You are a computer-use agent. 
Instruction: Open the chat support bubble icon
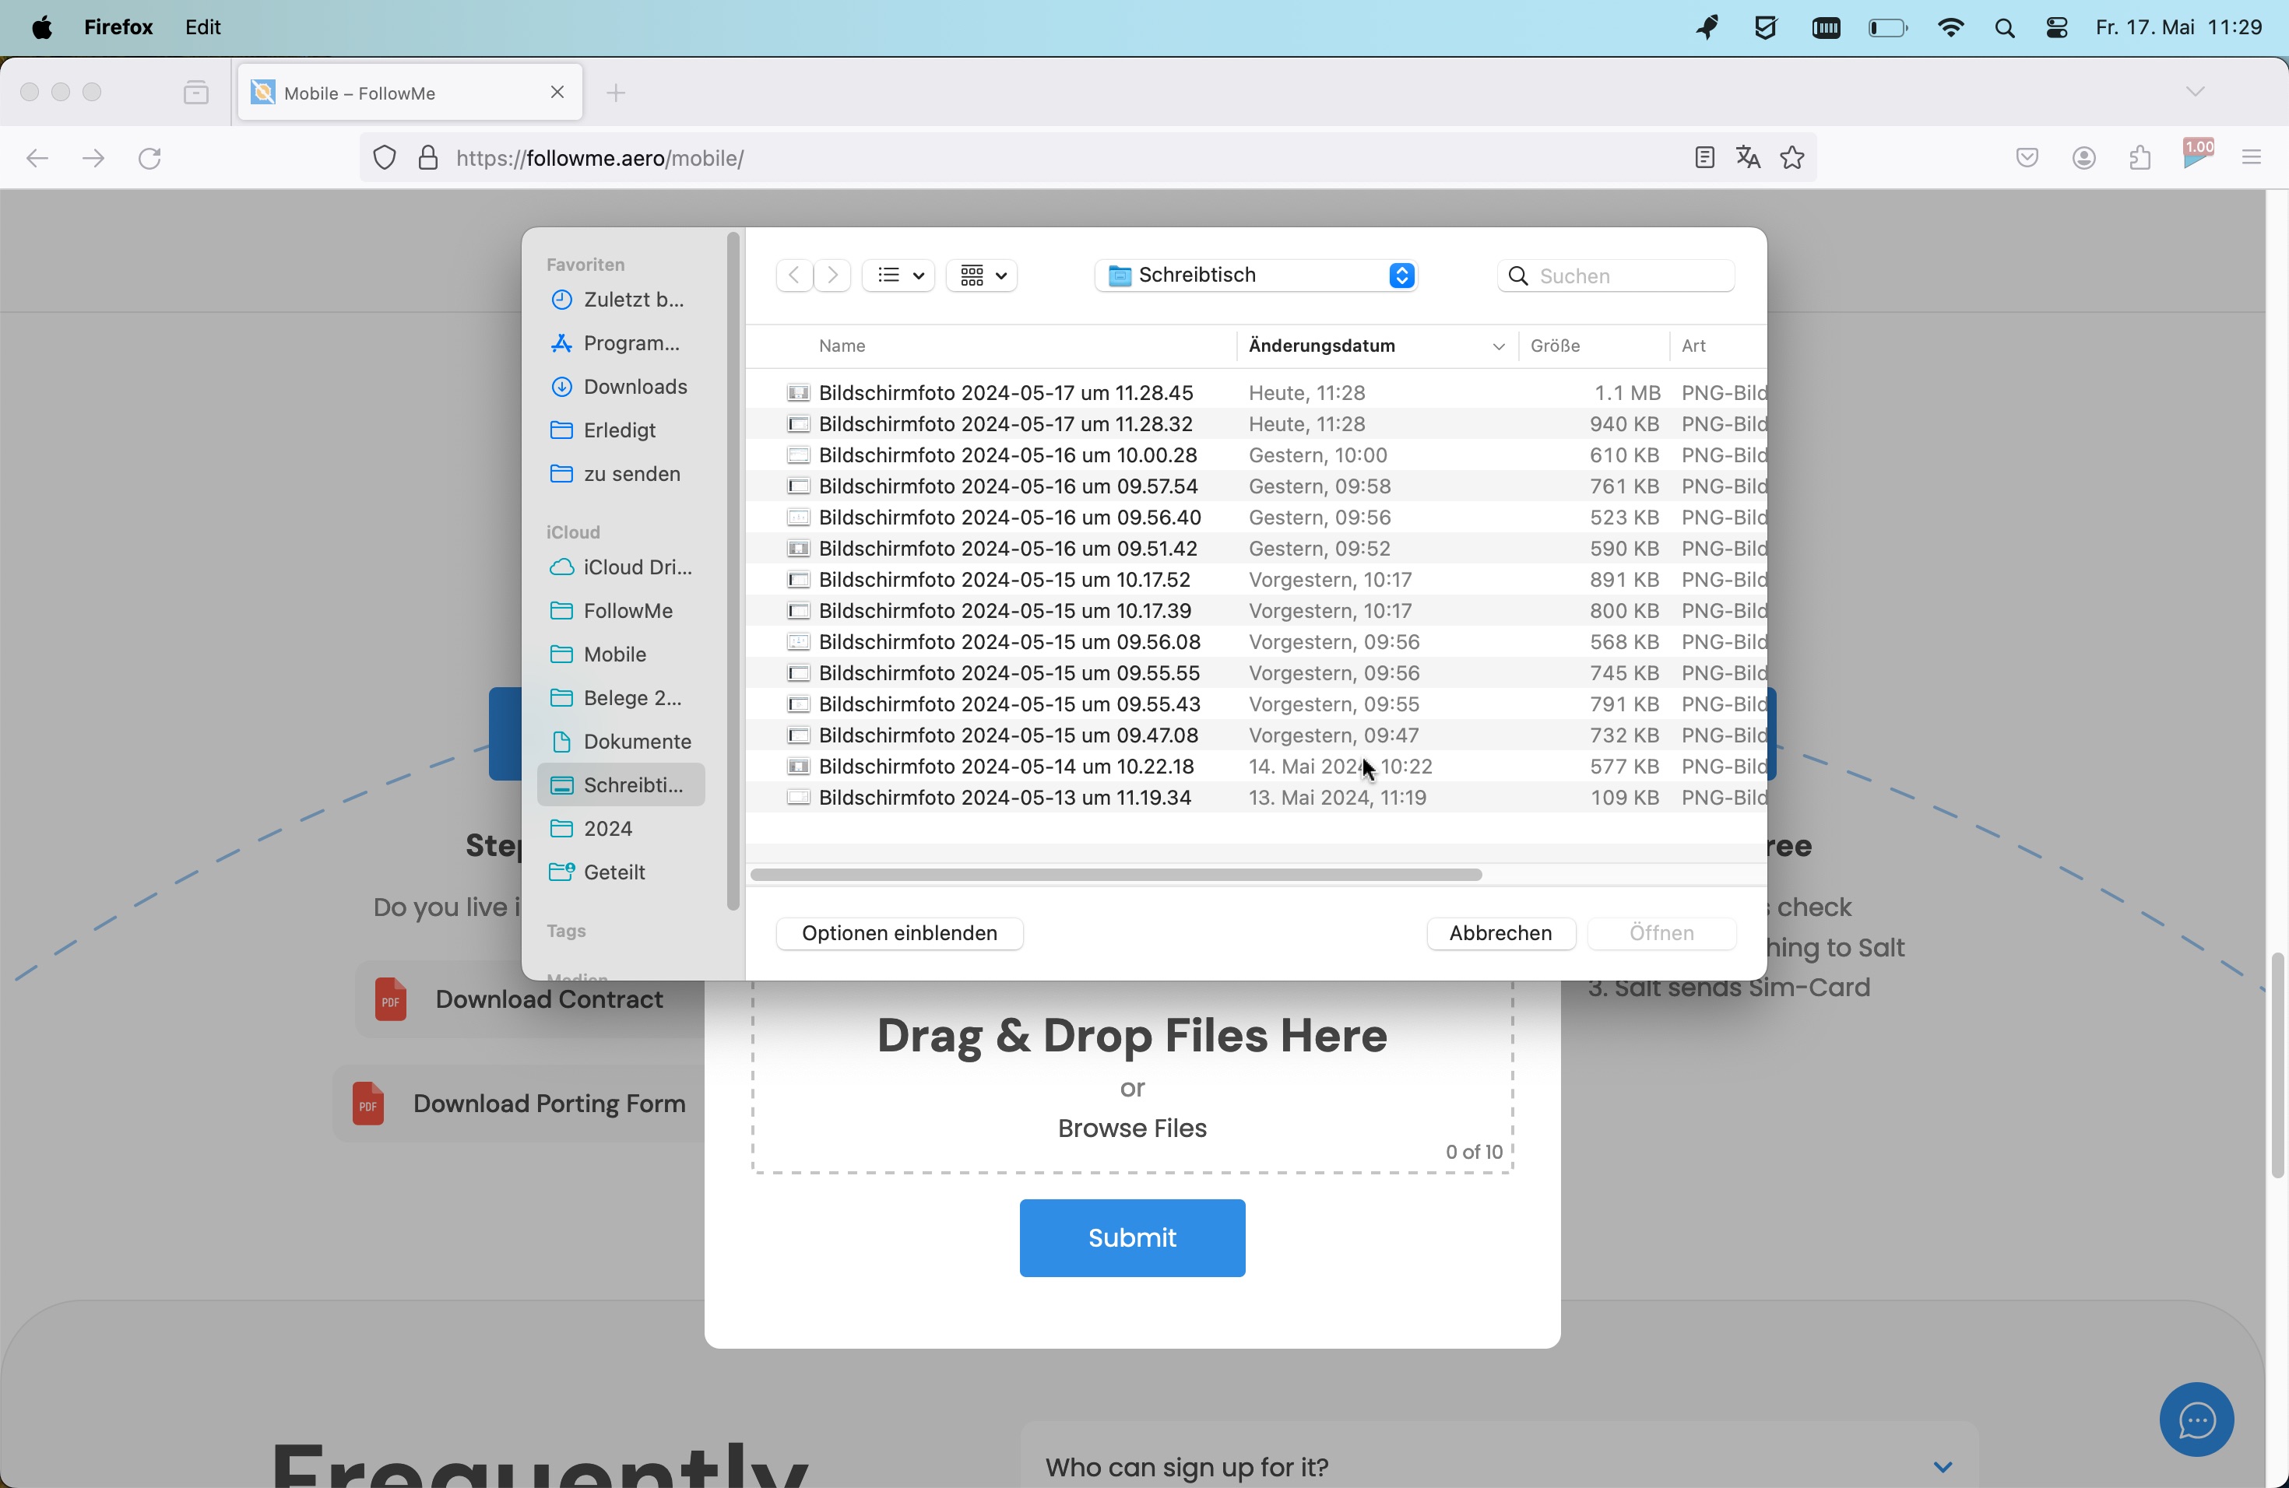pyautogui.click(x=2196, y=1419)
